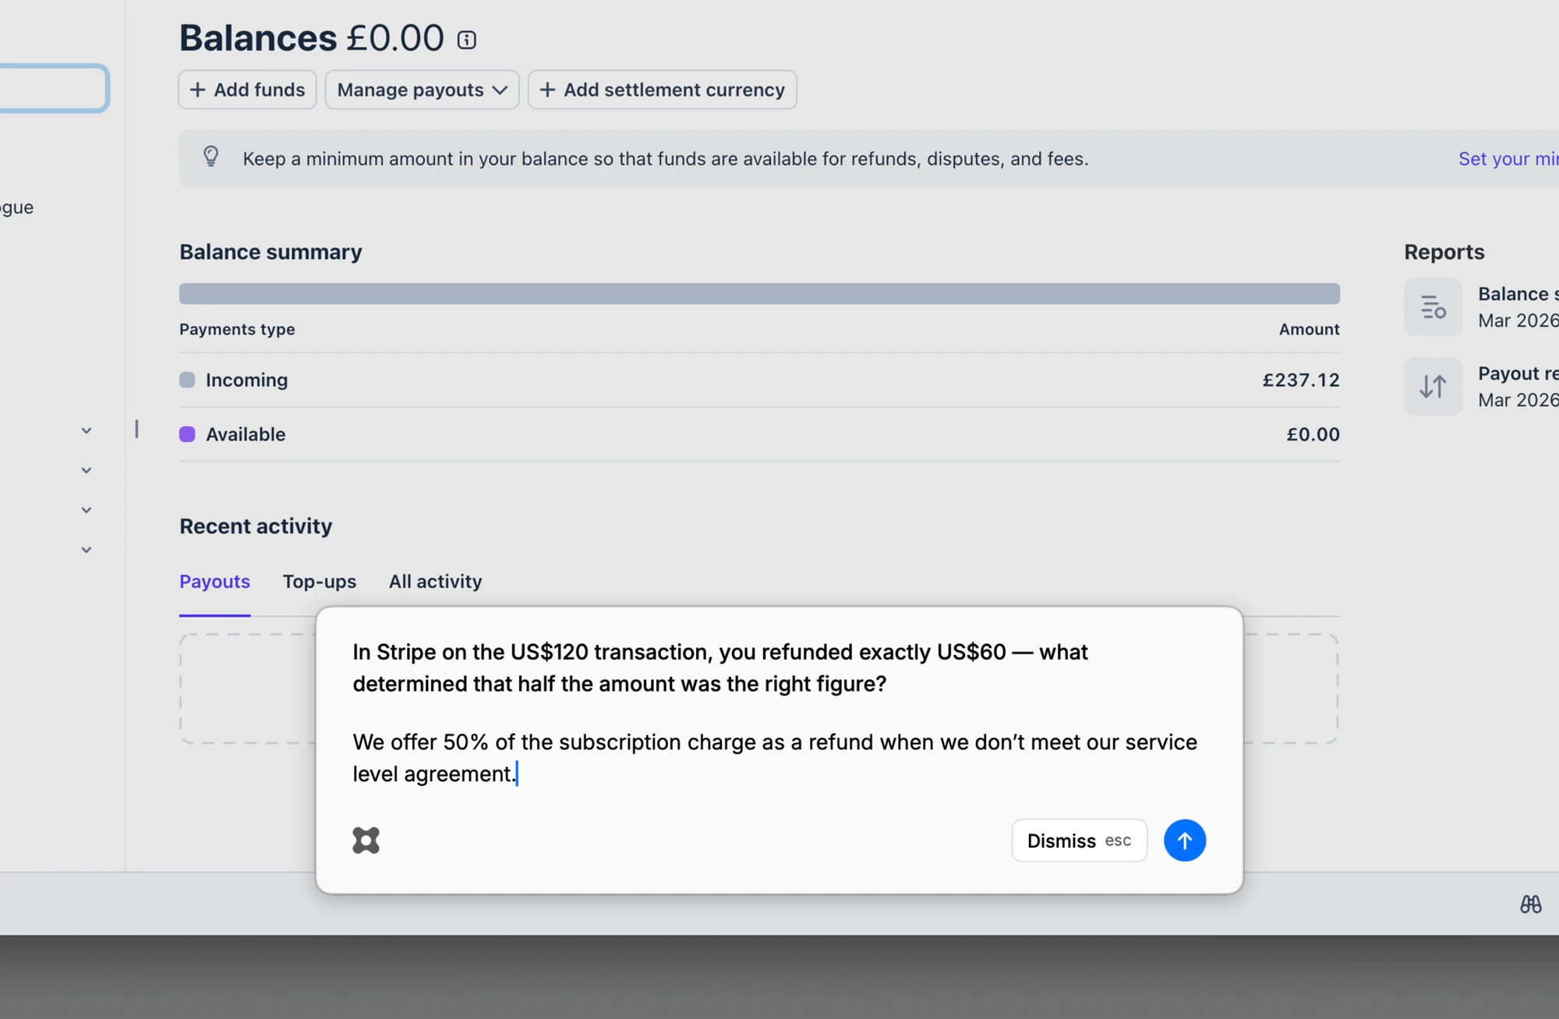This screenshot has height=1019, width=1559.
Task: Click the purple Available color swatch
Action: 187,434
